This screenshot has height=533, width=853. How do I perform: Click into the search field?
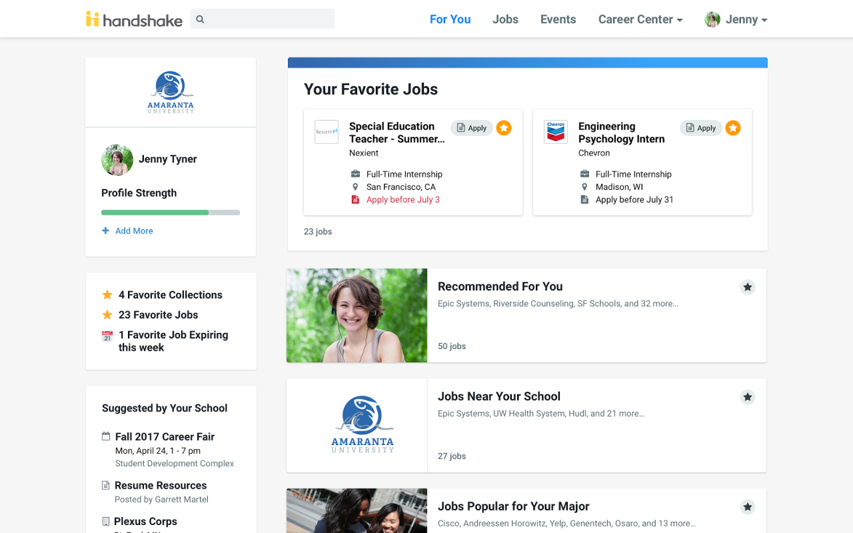click(263, 19)
